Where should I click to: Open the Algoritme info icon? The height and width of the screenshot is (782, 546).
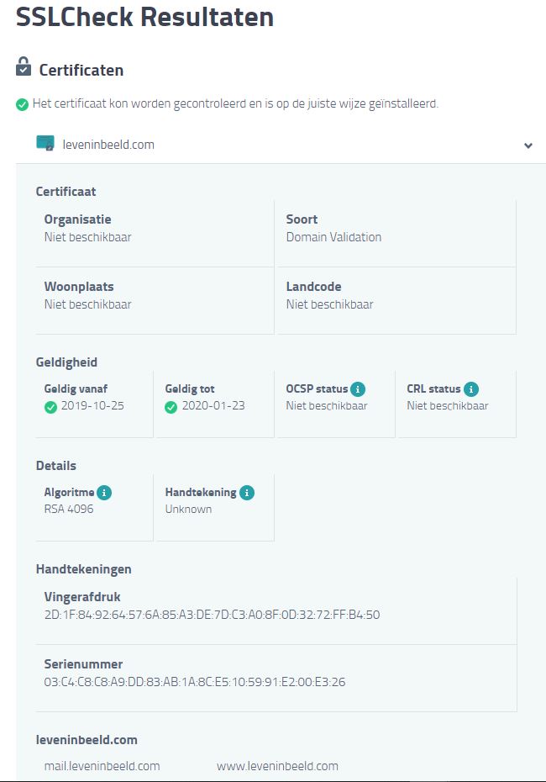click(104, 493)
